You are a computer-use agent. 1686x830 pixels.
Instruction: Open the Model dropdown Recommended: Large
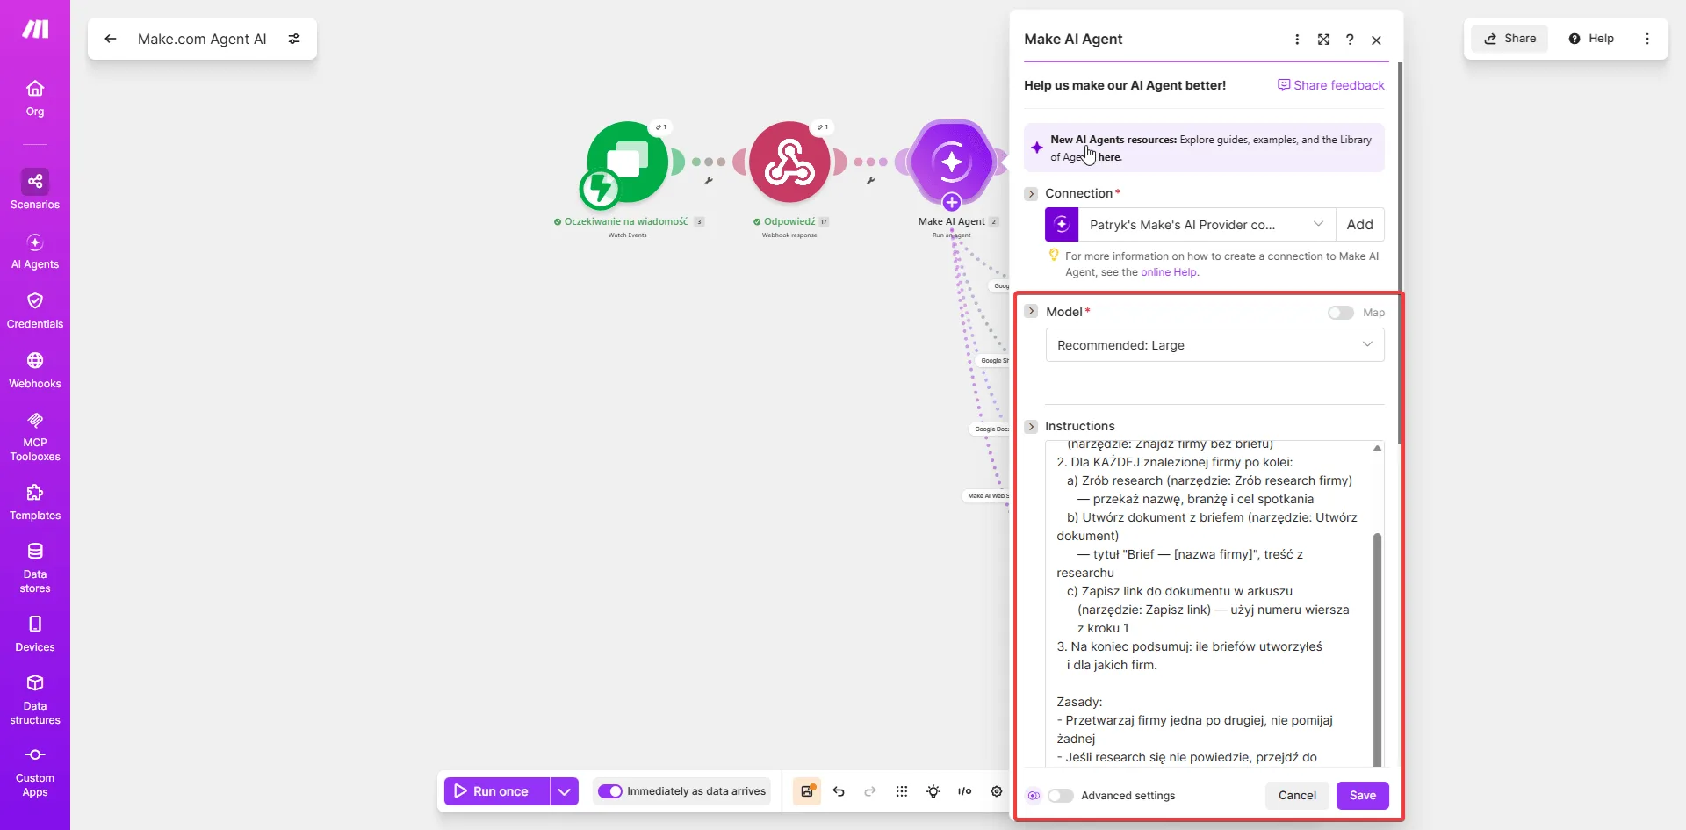[1214, 345]
